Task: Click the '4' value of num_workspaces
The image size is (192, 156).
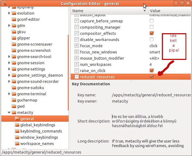Action: coord(151,64)
